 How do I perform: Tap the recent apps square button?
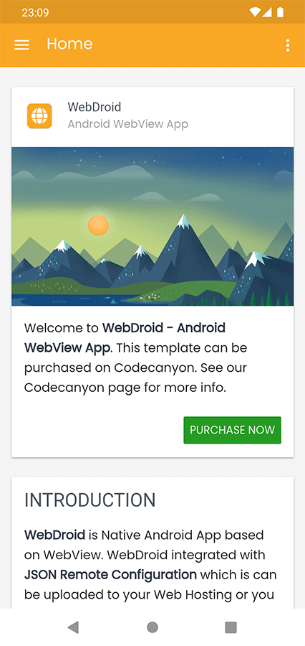[231, 627]
